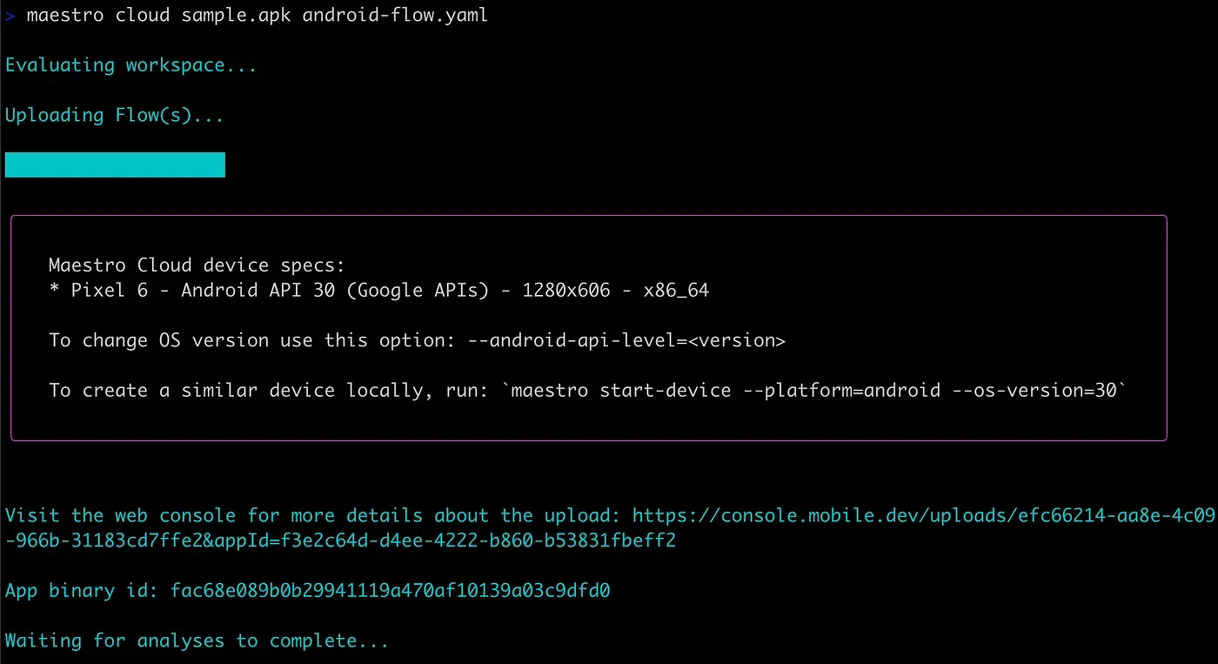Screen dimensions: 1218x664
Task: Click "android-flow.yaml" in the typed command
Action: 395,16
